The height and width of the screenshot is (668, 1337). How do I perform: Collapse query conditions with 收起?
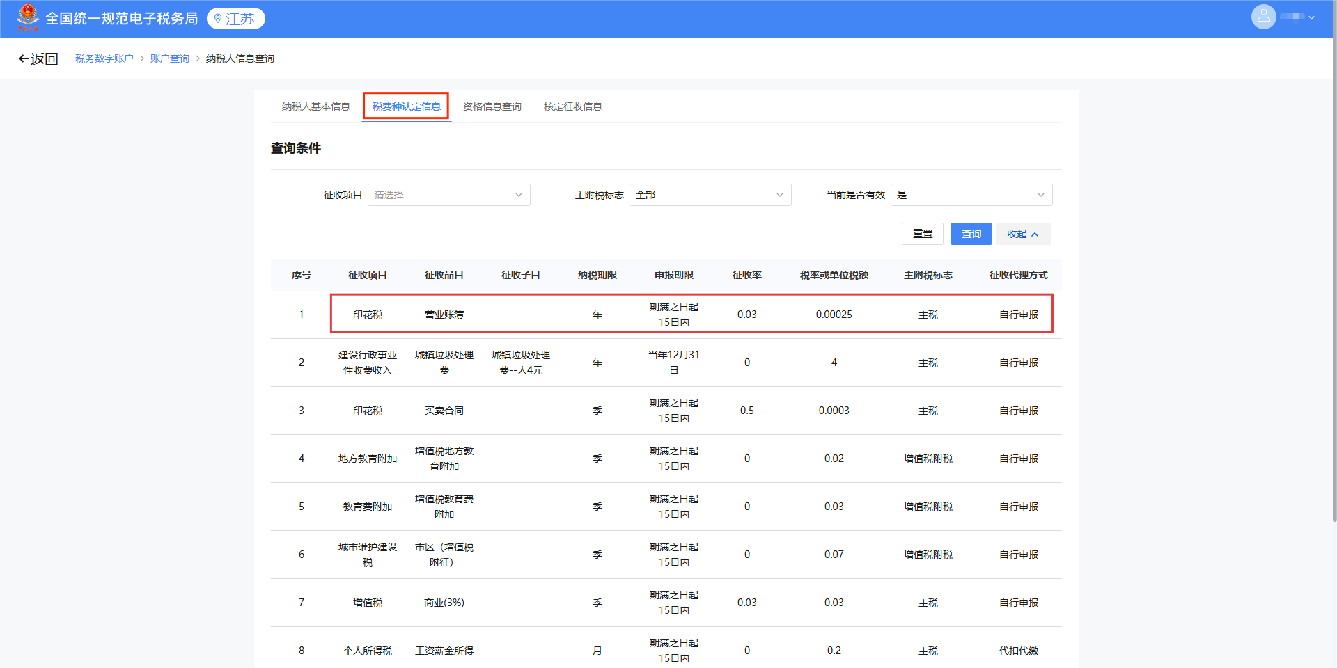pyautogui.click(x=1022, y=234)
